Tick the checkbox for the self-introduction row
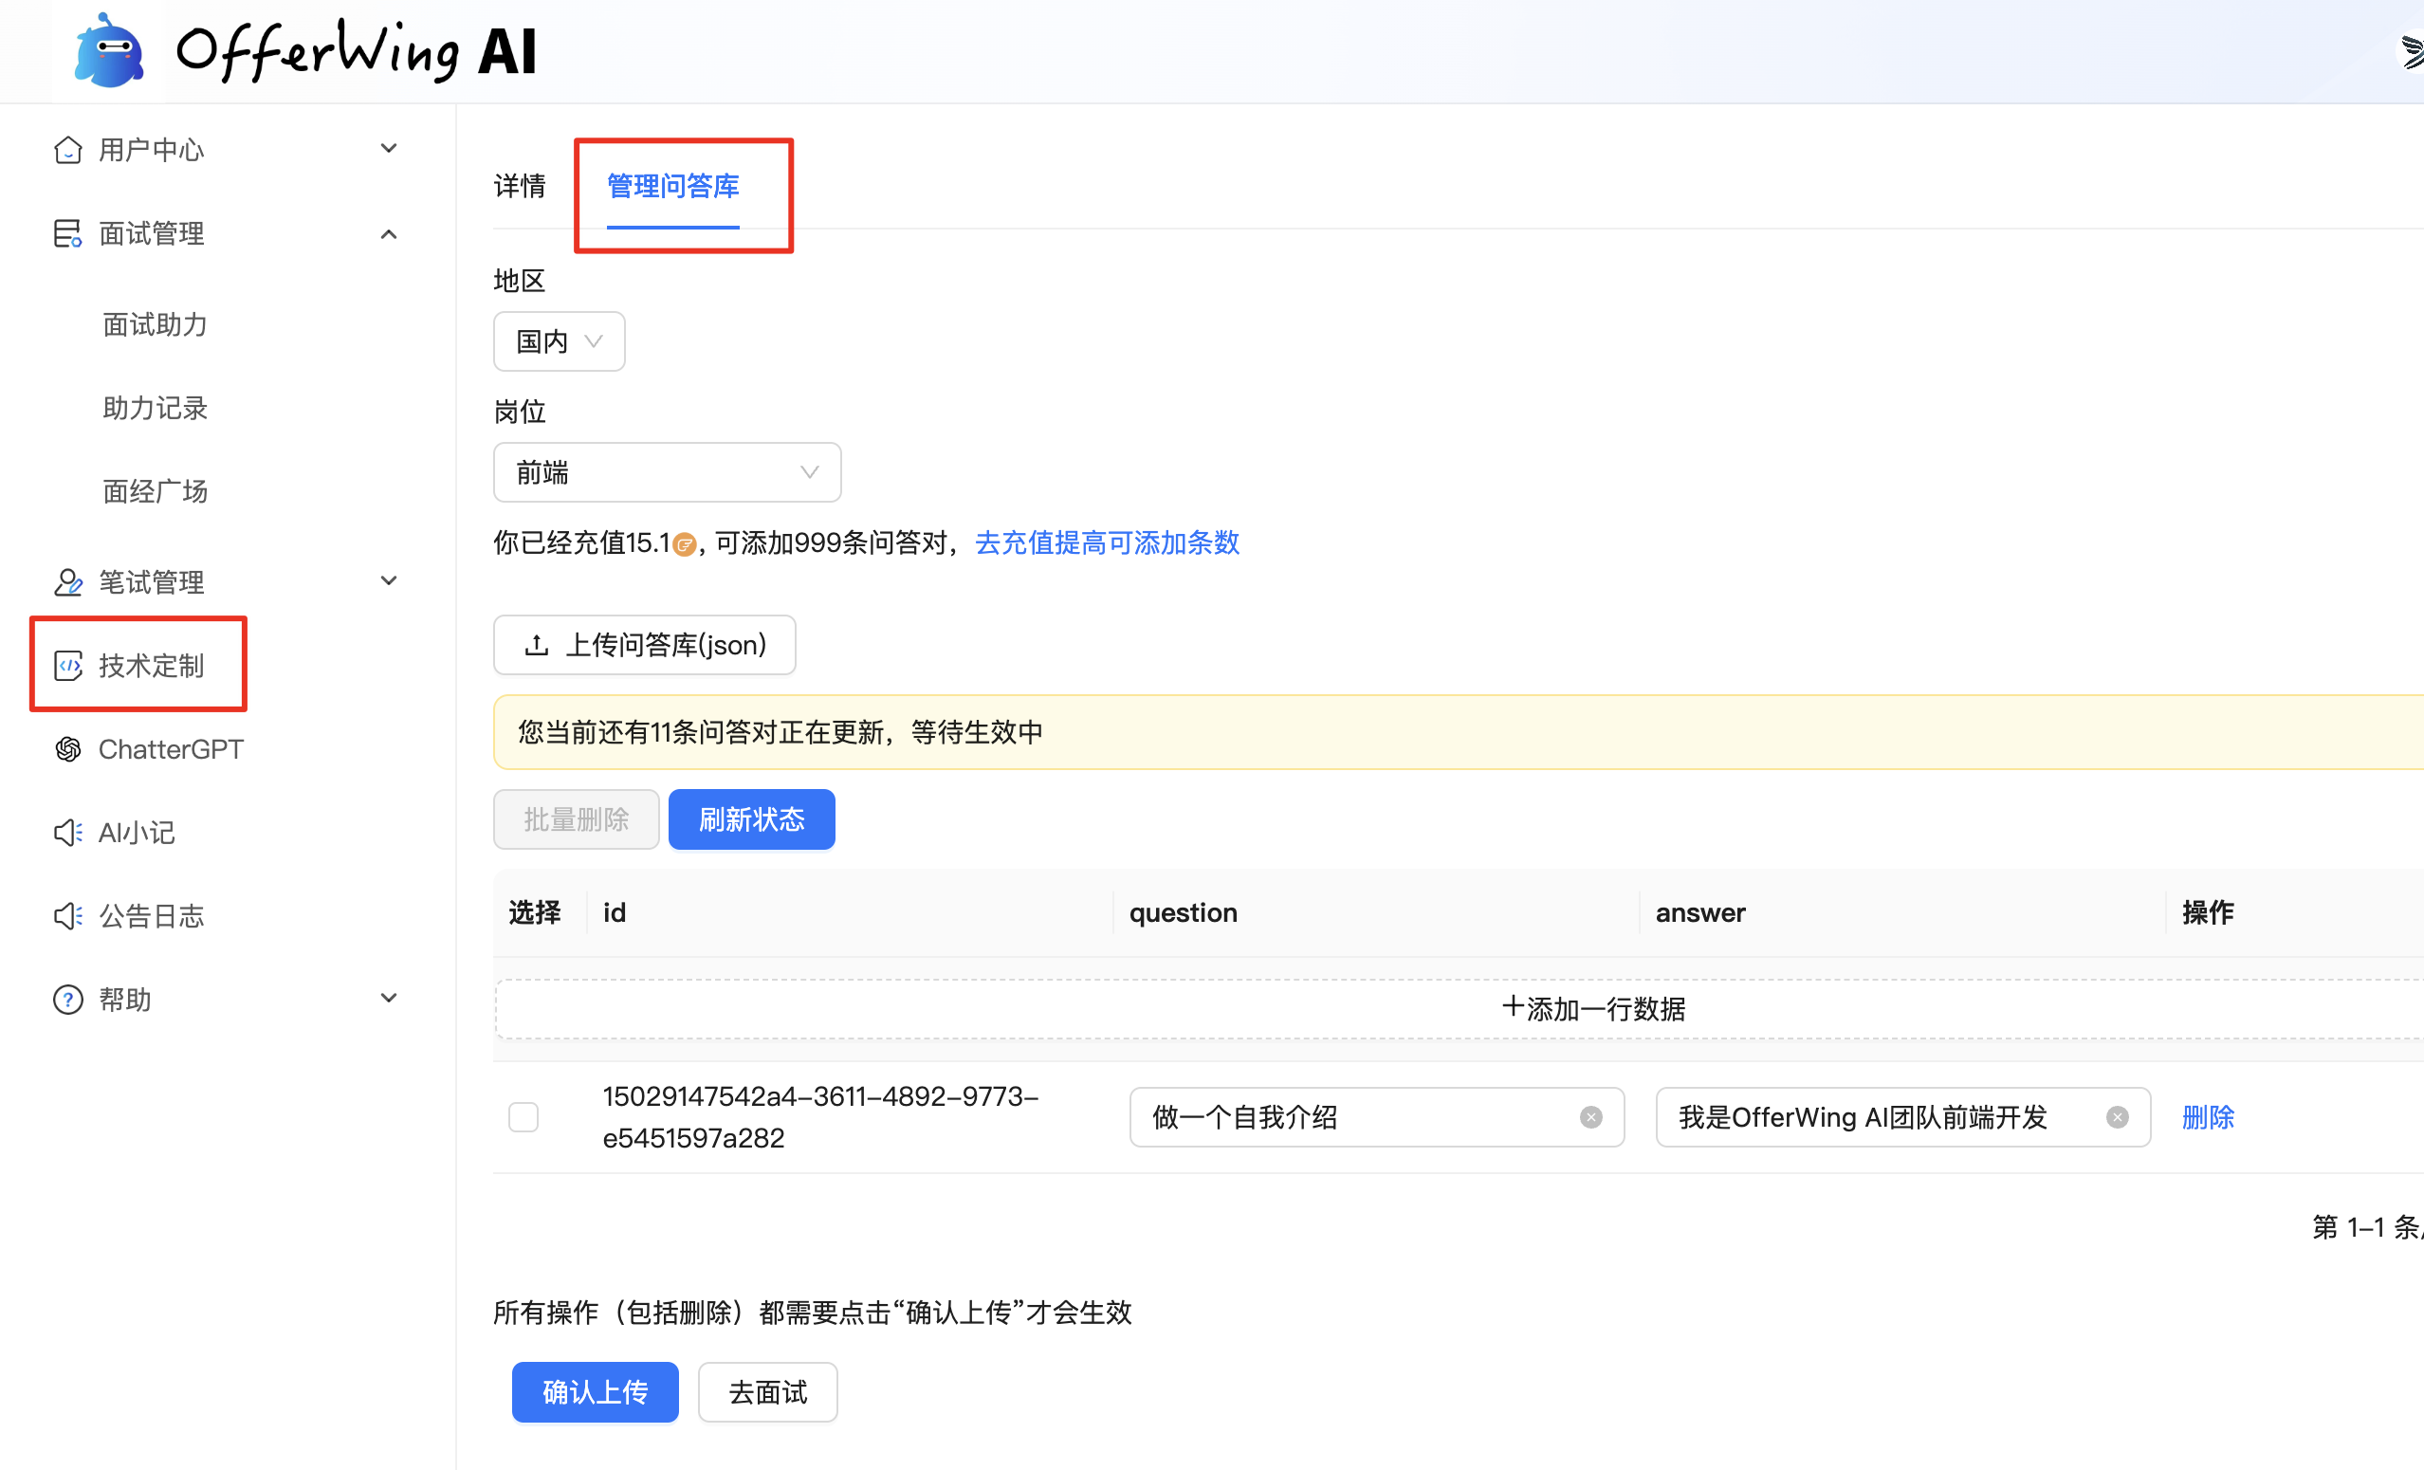This screenshot has height=1470, width=2424. tap(523, 1117)
